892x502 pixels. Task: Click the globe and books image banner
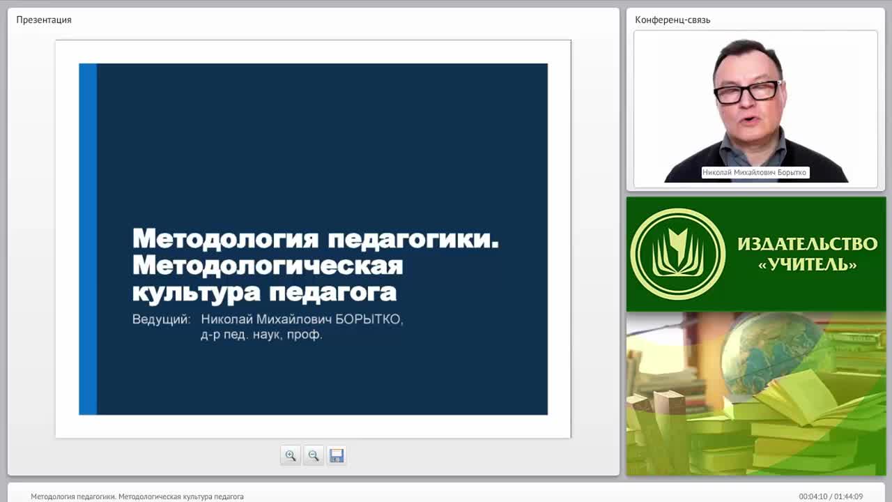click(756, 394)
